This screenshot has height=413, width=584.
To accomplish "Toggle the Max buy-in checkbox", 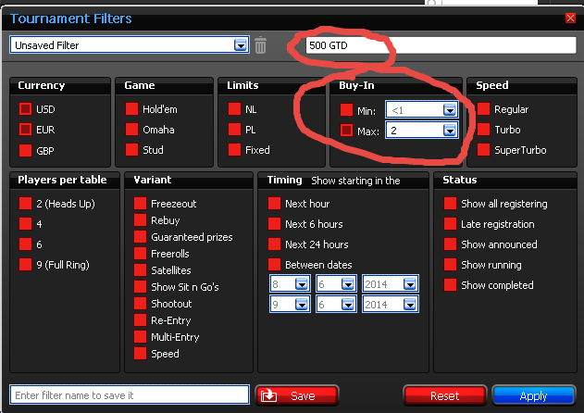I will click(346, 130).
